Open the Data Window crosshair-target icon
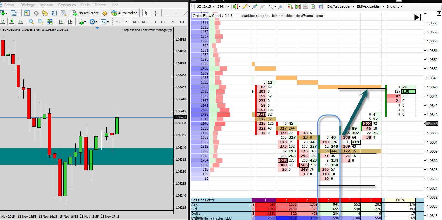 pyautogui.click(x=36, y=13)
